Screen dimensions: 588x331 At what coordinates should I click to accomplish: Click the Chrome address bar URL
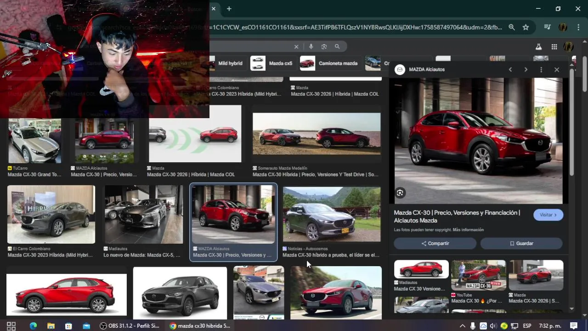pyautogui.click(x=356, y=28)
